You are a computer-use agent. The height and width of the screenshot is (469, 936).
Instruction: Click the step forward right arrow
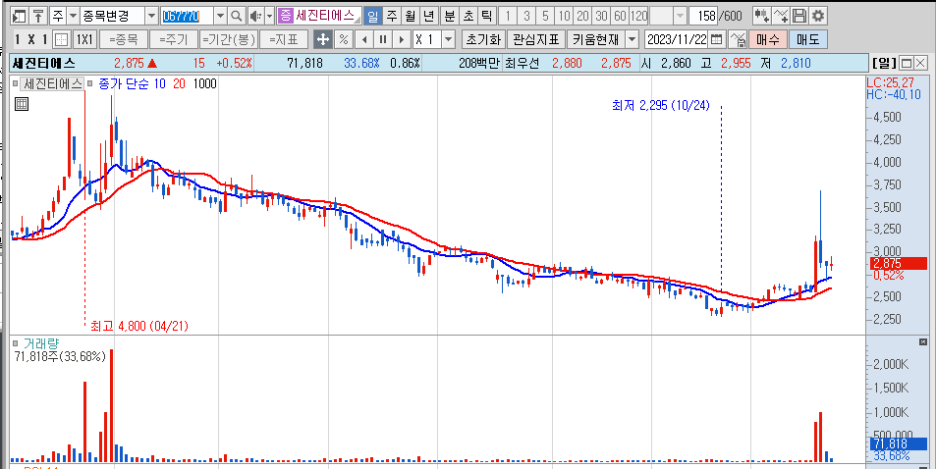coord(402,40)
